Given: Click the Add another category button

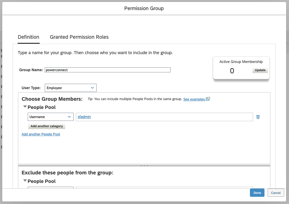Looking at the screenshot, I should click(47, 126).
